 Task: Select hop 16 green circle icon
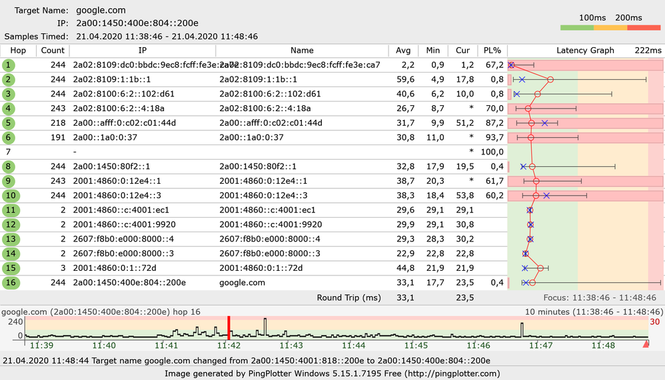click(10, 283)
